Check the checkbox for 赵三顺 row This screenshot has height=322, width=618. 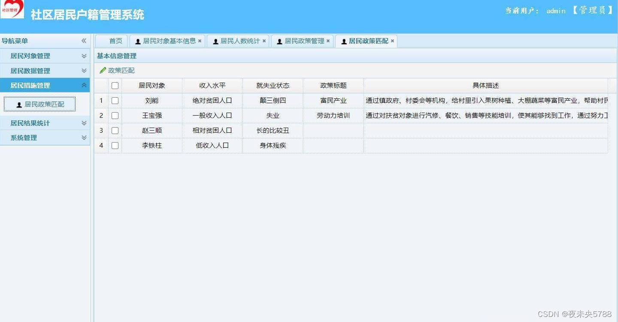(115, 131)
